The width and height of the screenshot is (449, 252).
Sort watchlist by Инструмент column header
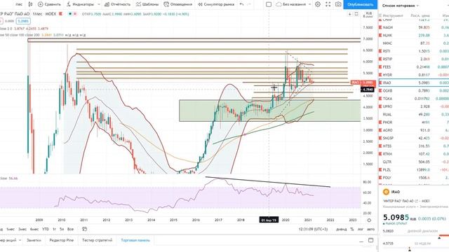tap(393, 15)
